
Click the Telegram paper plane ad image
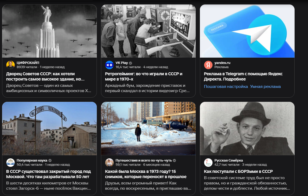(247, 31)
